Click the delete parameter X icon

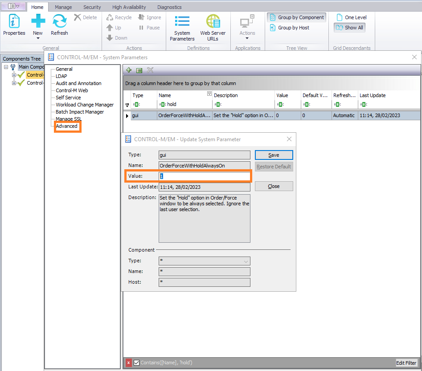click(150, 70)
